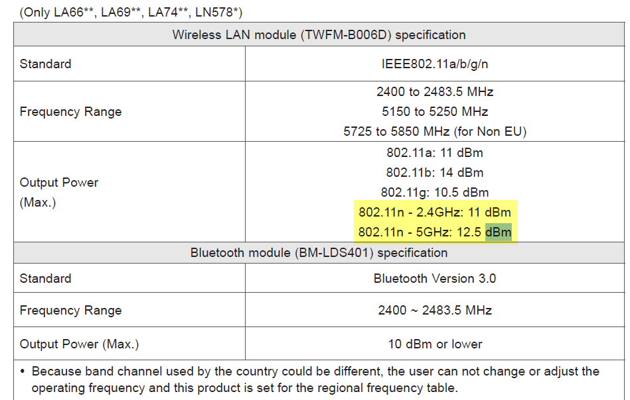
Task: Click the Output Power (Max.) WLAN label
Action: pyautogui.click(x=58, y=193)
